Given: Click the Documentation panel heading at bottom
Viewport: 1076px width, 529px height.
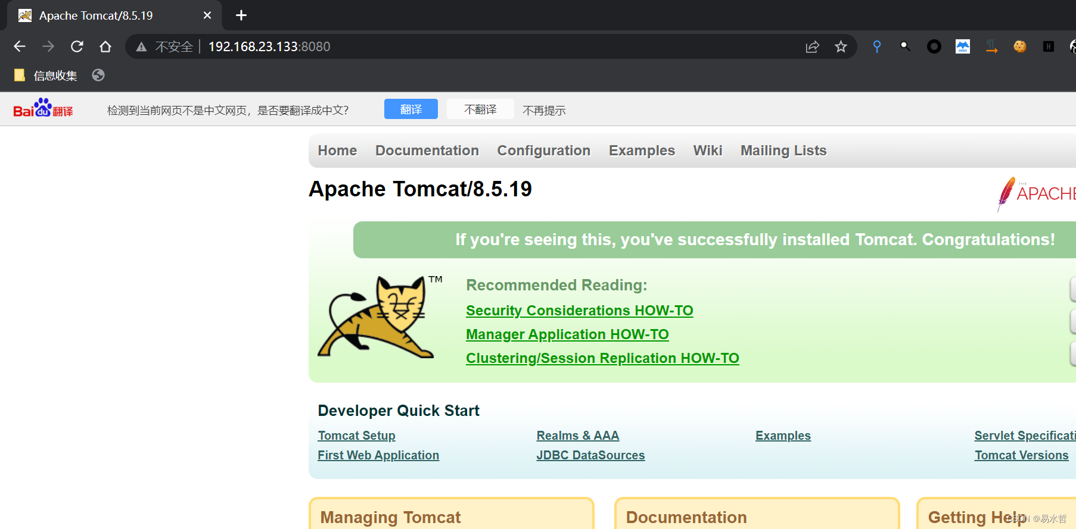Looking at the screenshot, I should [686, 517].
